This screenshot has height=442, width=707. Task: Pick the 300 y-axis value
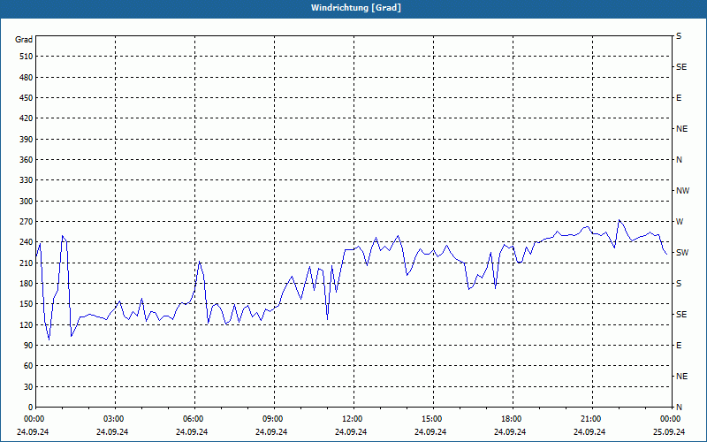coord(27,201)
